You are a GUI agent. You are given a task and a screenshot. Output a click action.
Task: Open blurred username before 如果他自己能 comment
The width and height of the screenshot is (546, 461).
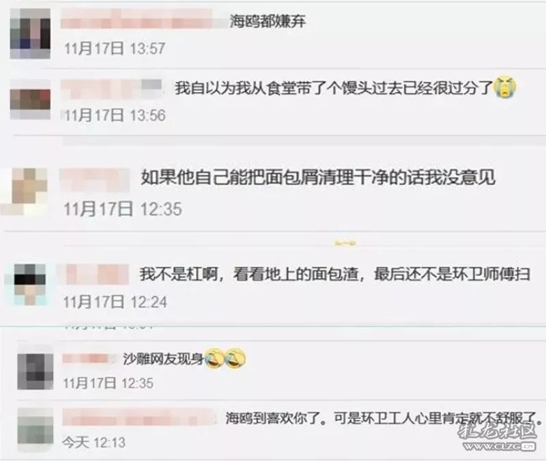pyautogui.click(x=95, y=180)
